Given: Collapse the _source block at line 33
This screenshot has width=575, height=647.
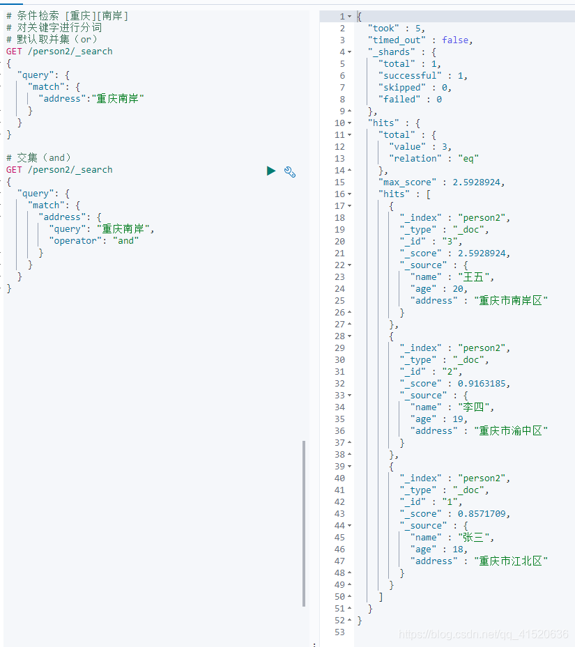Looking at the screenshot, I should 349,396.
